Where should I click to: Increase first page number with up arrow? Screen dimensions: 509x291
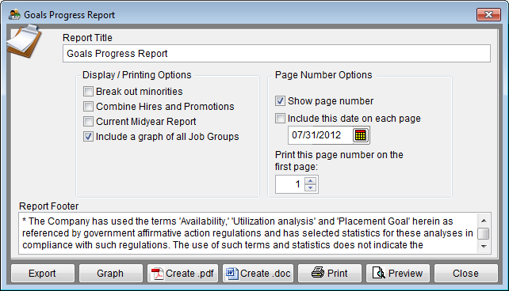(311, 180)
